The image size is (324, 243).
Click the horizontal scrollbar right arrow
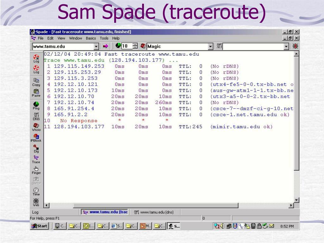pos(291,205)
